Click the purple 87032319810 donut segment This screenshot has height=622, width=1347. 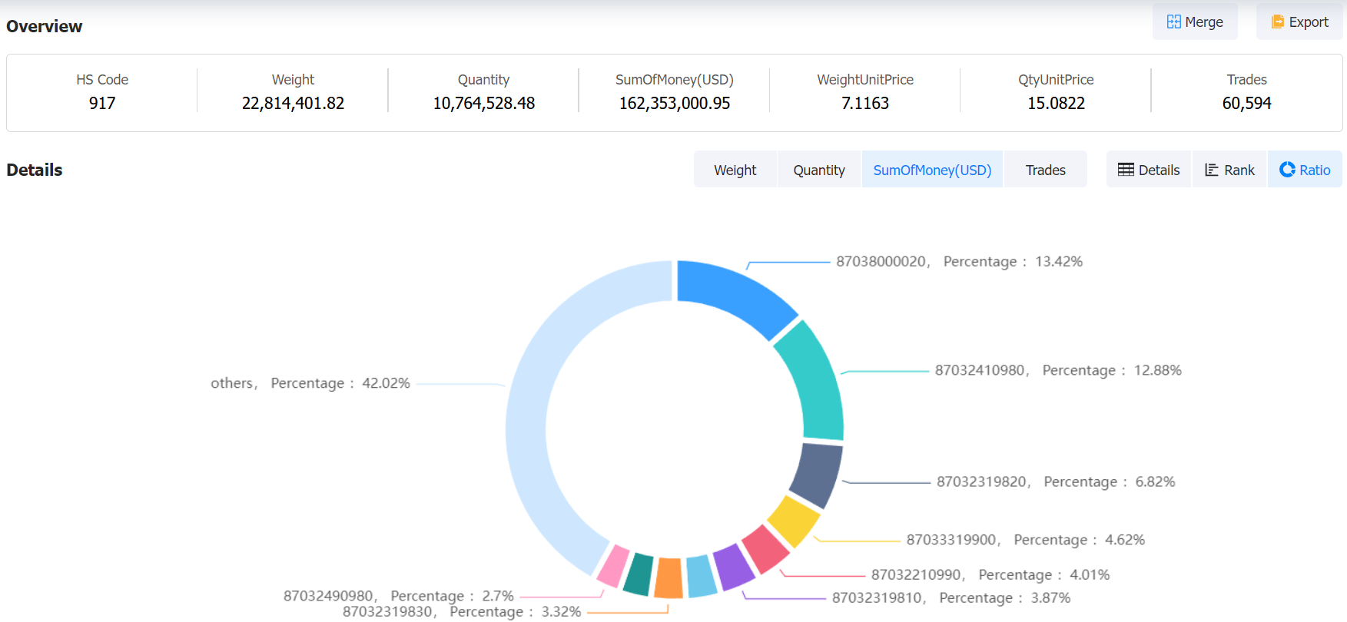click(x=735, y=567)
